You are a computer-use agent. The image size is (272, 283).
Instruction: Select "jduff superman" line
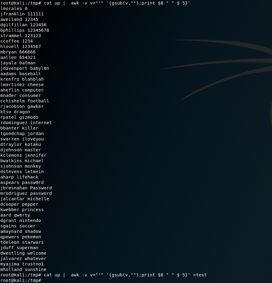[19, 248]
